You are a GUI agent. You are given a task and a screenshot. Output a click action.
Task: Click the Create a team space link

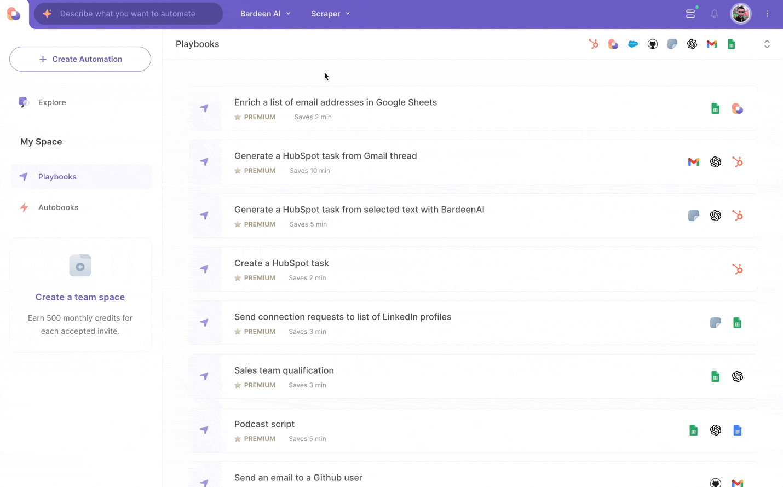tap(80, 297)
